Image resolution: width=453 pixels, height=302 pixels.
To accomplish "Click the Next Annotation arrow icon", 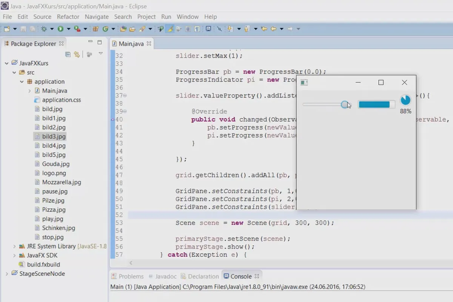I will click(x=230, y=29).
